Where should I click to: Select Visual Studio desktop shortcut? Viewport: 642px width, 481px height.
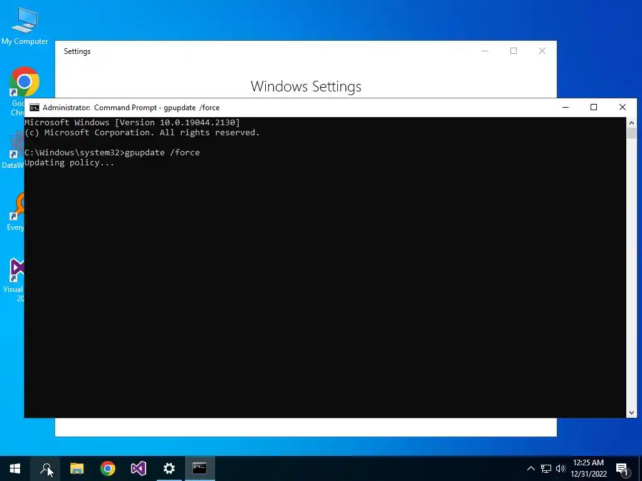click(x=15, y=280)
